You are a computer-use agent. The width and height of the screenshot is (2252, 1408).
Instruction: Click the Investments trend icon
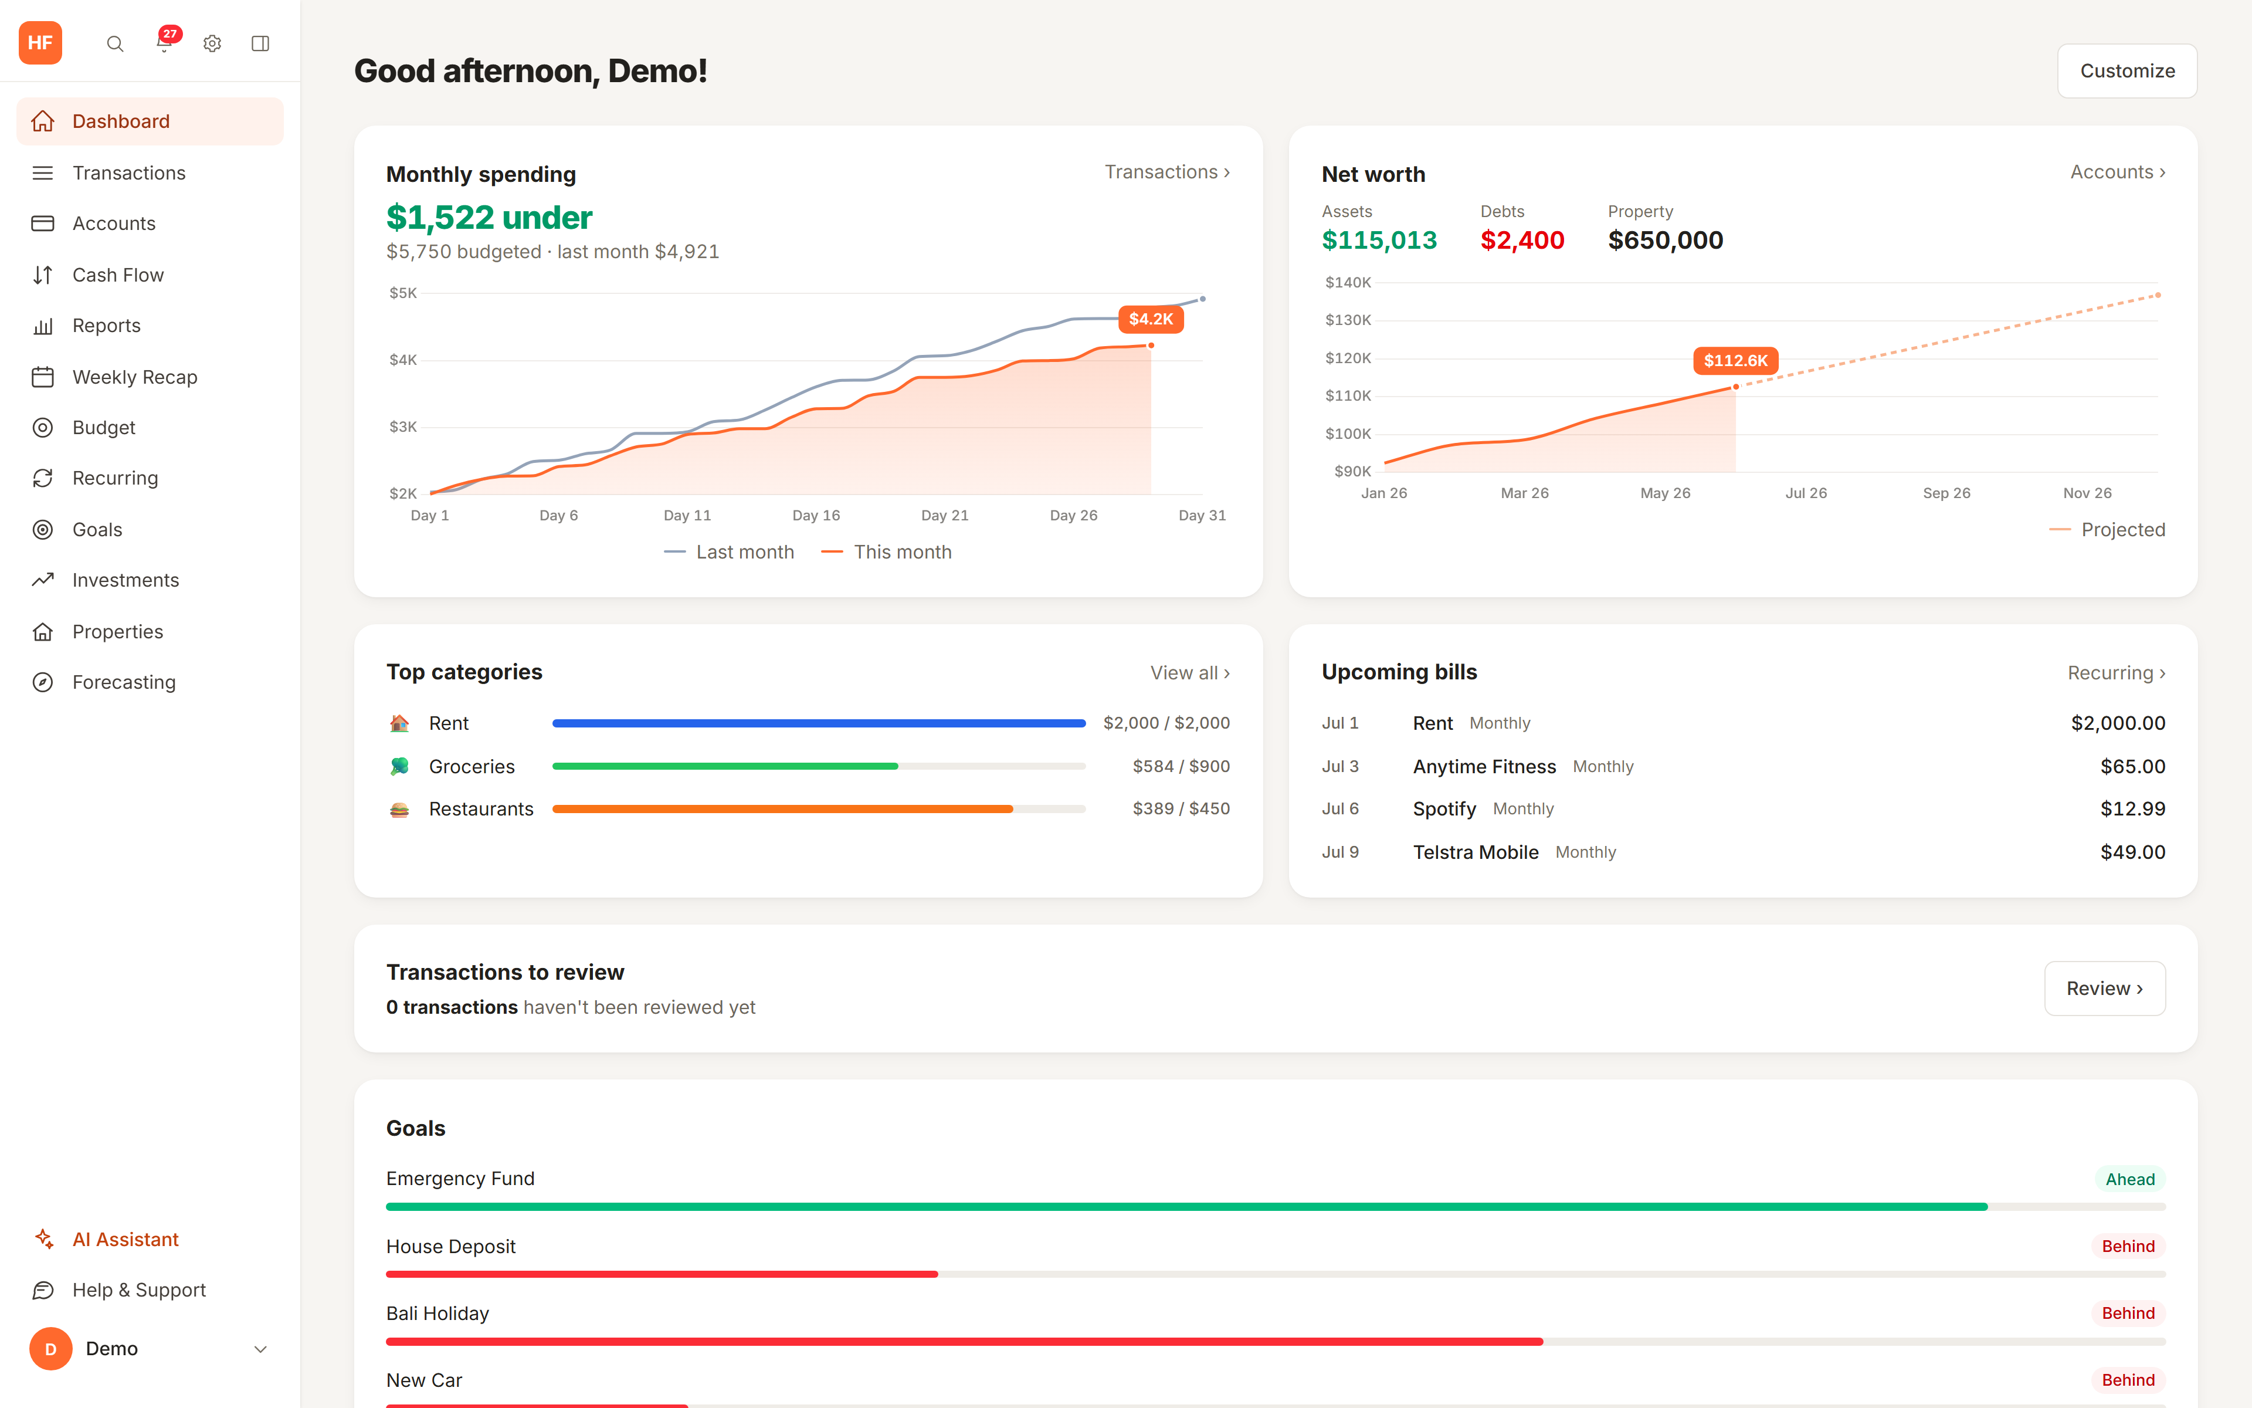[x=43, y=580]
